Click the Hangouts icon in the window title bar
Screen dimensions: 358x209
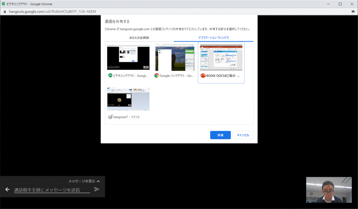3,4
